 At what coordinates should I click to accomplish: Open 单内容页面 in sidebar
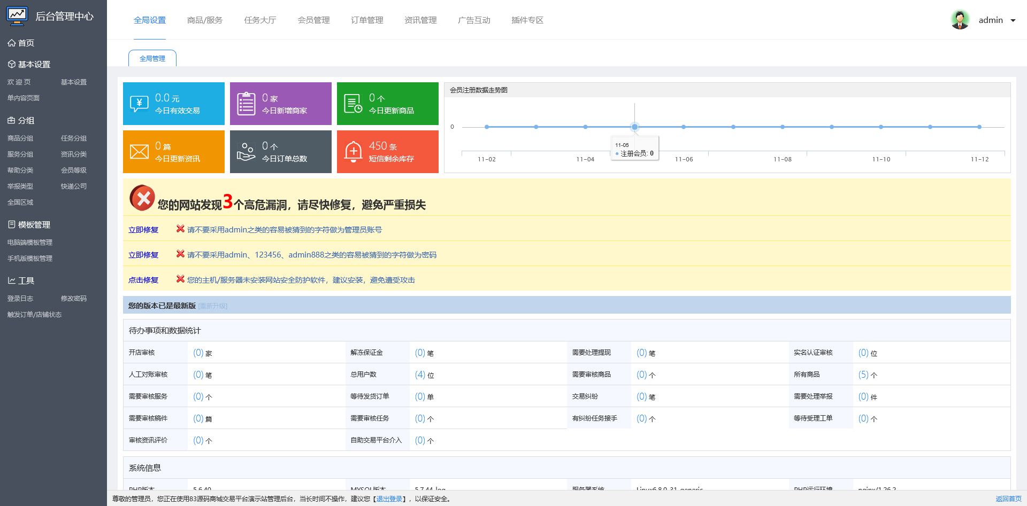click(24, 98)
